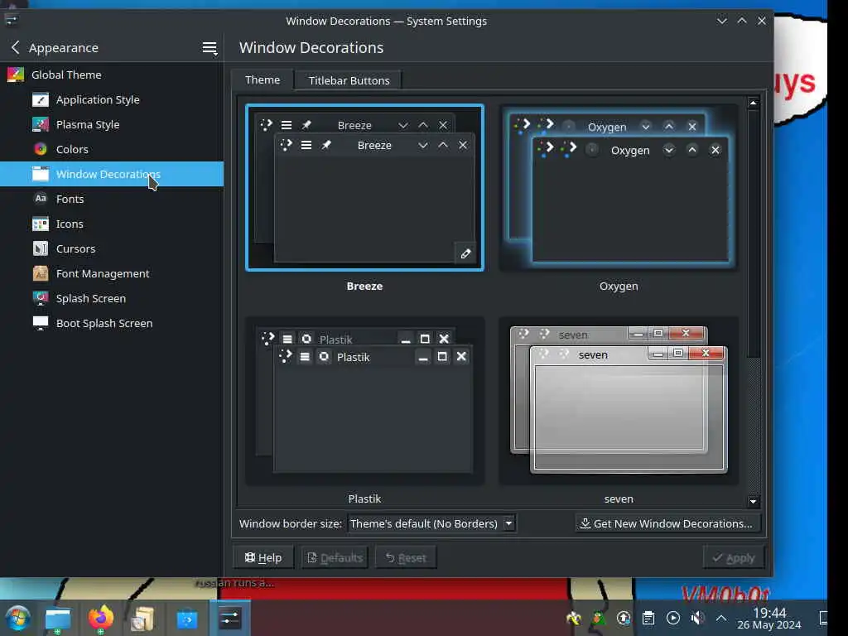
Task: Open the sidebar hamburger menu
Action: (x=210, y=47)
